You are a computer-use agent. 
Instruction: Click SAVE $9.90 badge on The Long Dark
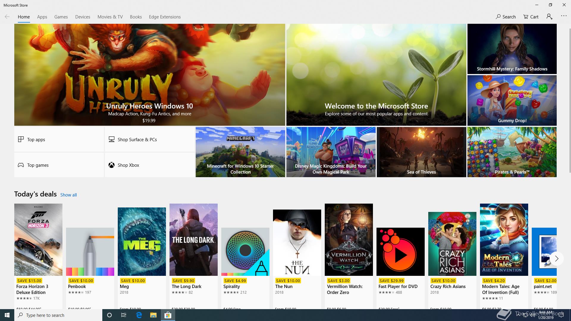(x=183, y=281)
